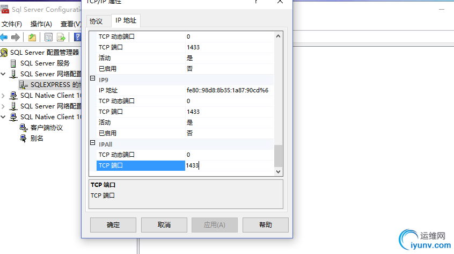This screenshot has height=254, width=454.
Task: Open the 文件(F) menu
Action: click(x=12, y=24)
